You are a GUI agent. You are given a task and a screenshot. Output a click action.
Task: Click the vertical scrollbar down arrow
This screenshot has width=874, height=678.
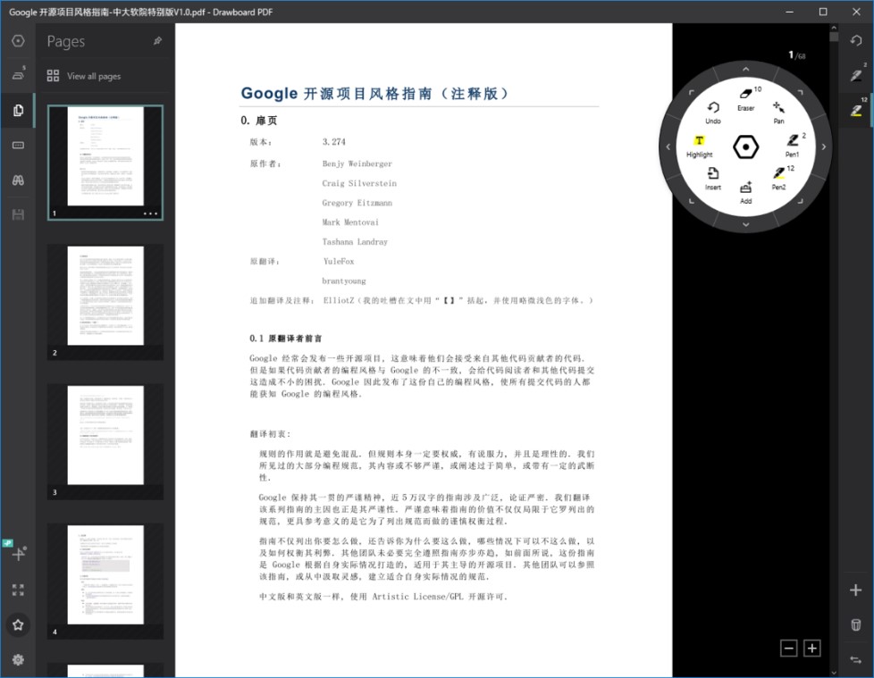click(834, 673)
